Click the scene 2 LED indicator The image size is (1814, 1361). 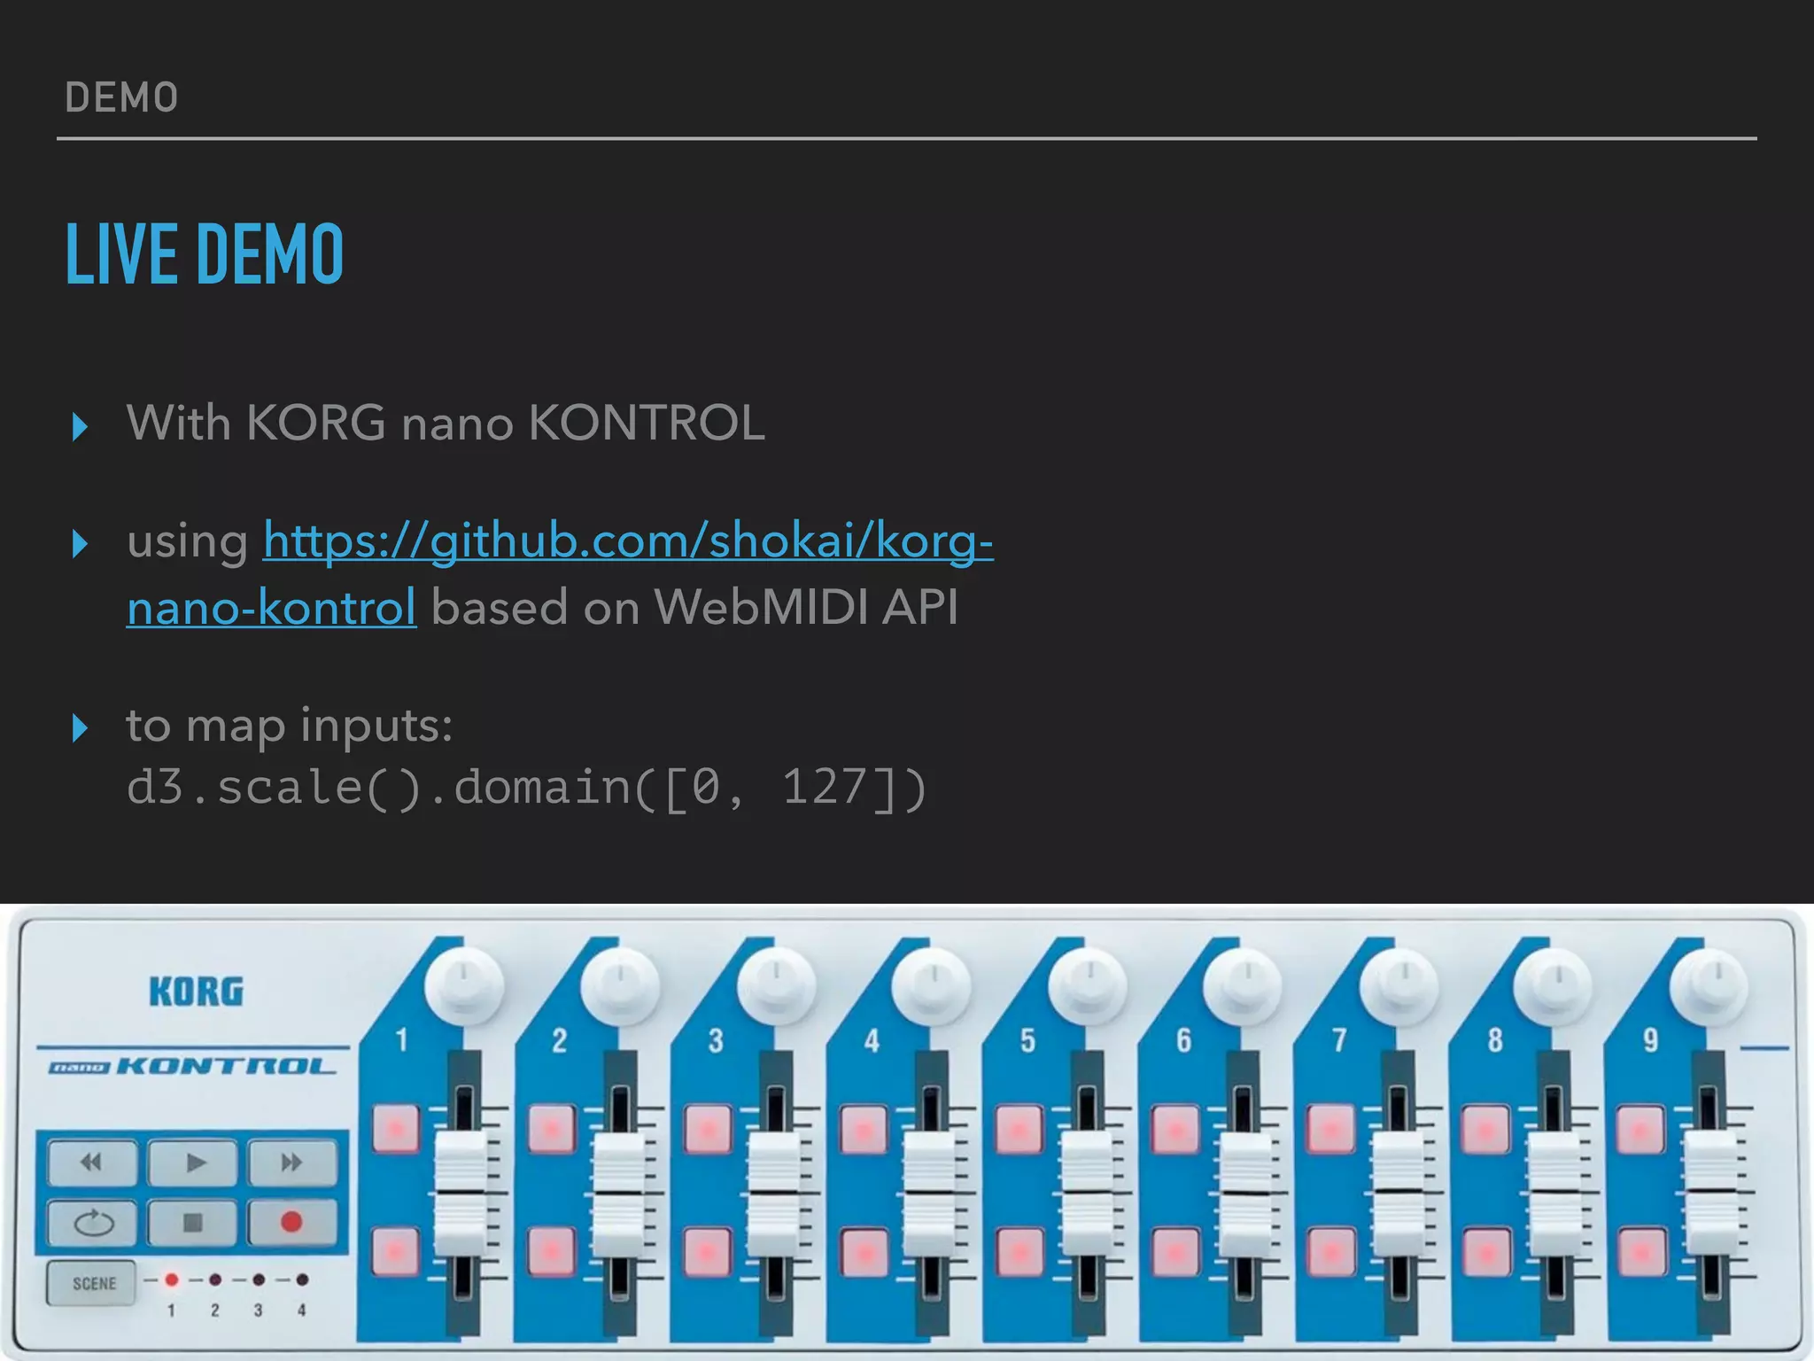pyautogui.click(x=215, y=1279)
